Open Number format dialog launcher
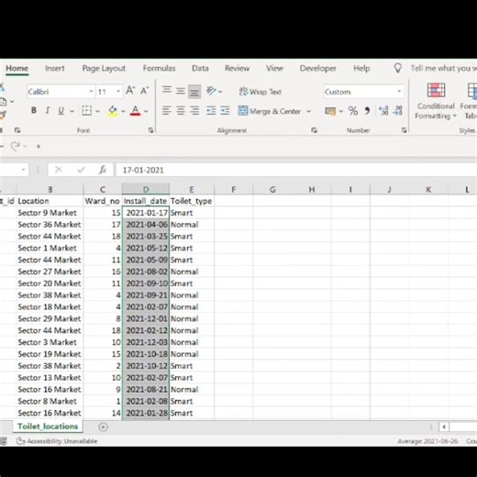 point(404,130)
